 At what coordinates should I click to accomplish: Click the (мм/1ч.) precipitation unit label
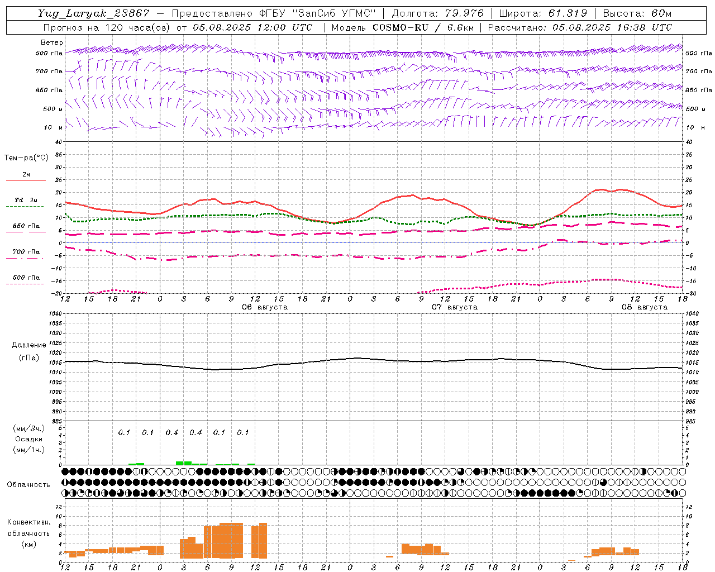pyautogui.click(x=29, y=450)
